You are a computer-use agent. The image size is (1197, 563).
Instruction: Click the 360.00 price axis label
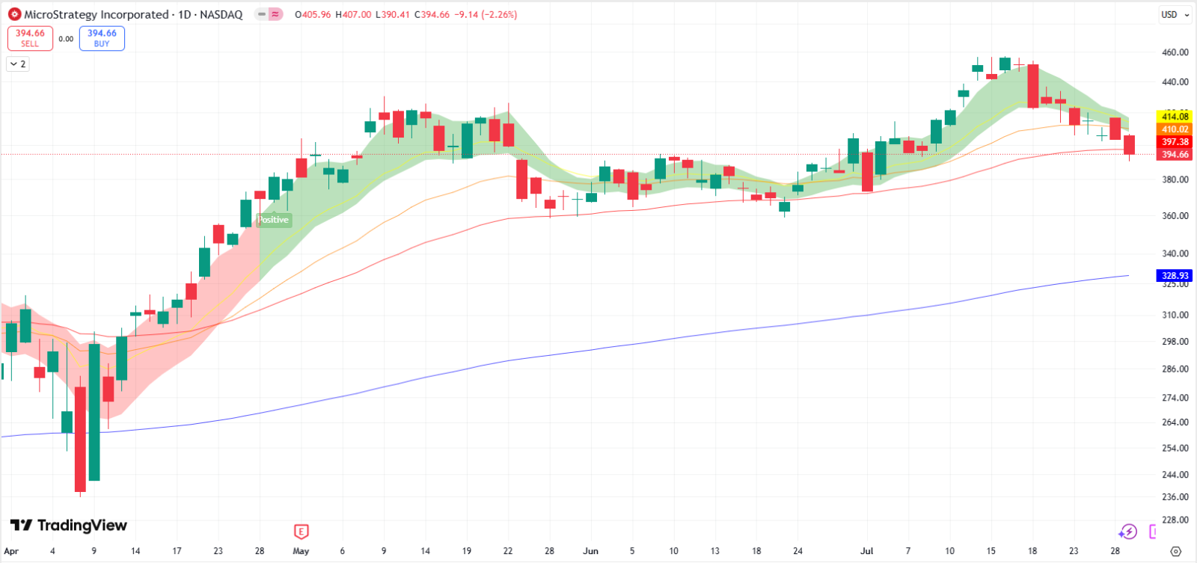point(1175,215)
